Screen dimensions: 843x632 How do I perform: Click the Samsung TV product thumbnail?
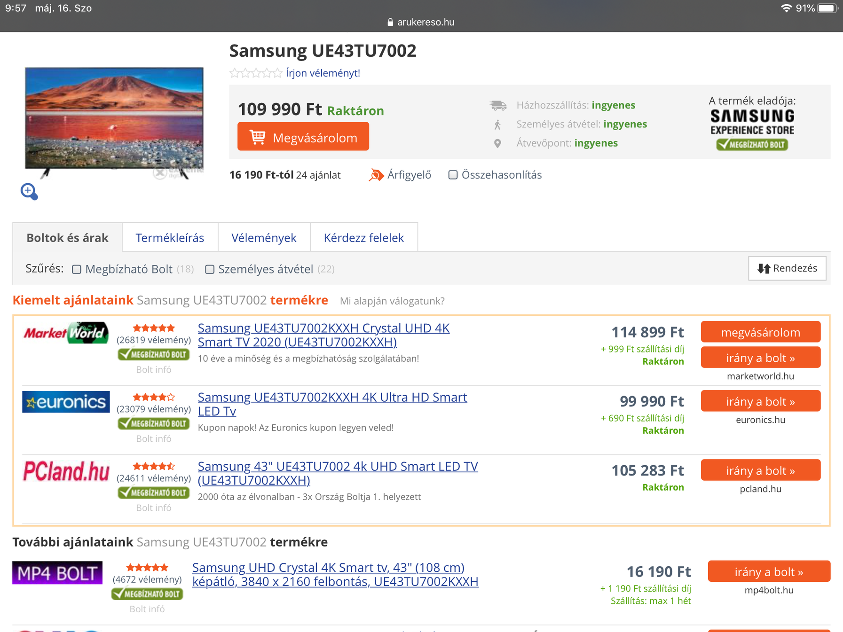pyautogui.click(x=114, y=122)
